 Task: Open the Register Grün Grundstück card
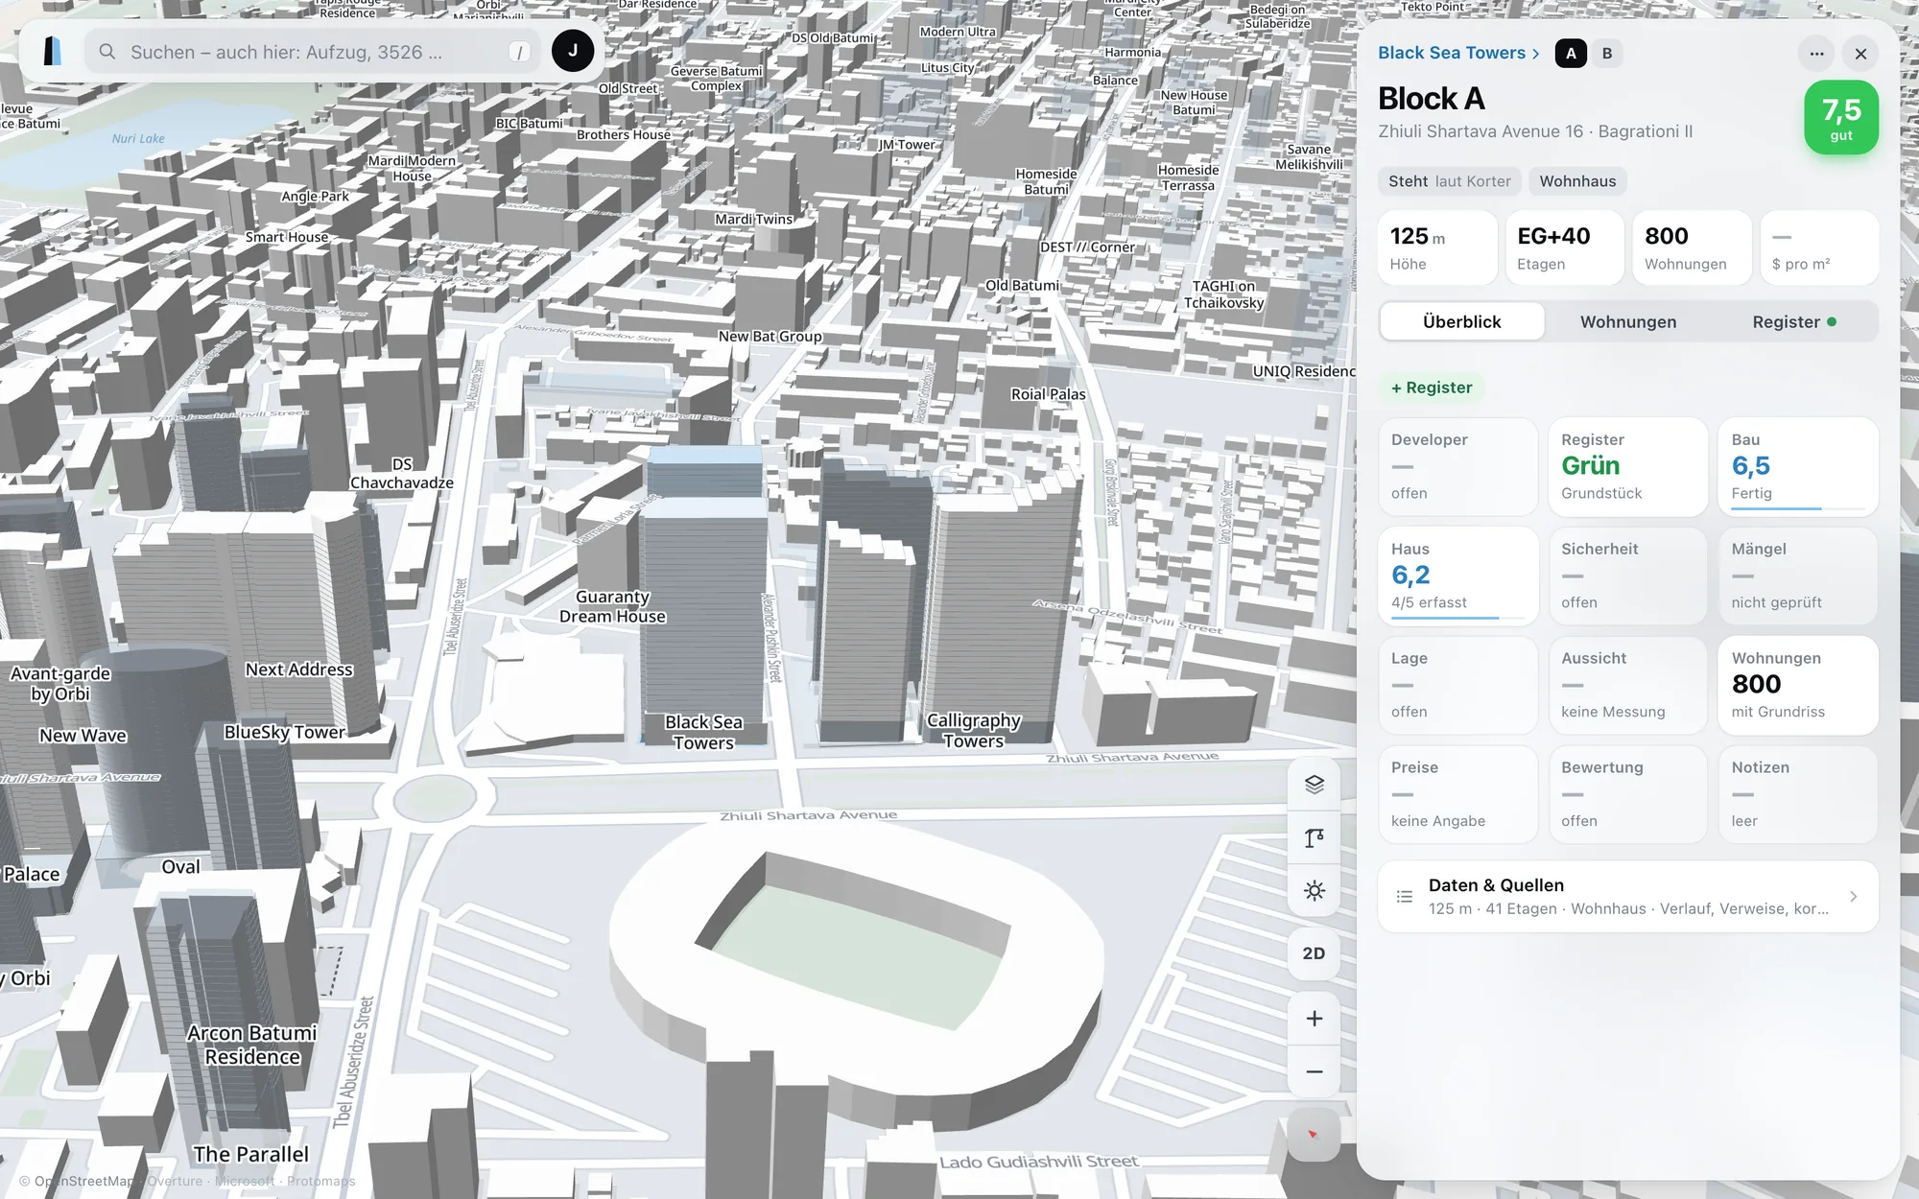pyautogui.click(x=1627, y=466)
